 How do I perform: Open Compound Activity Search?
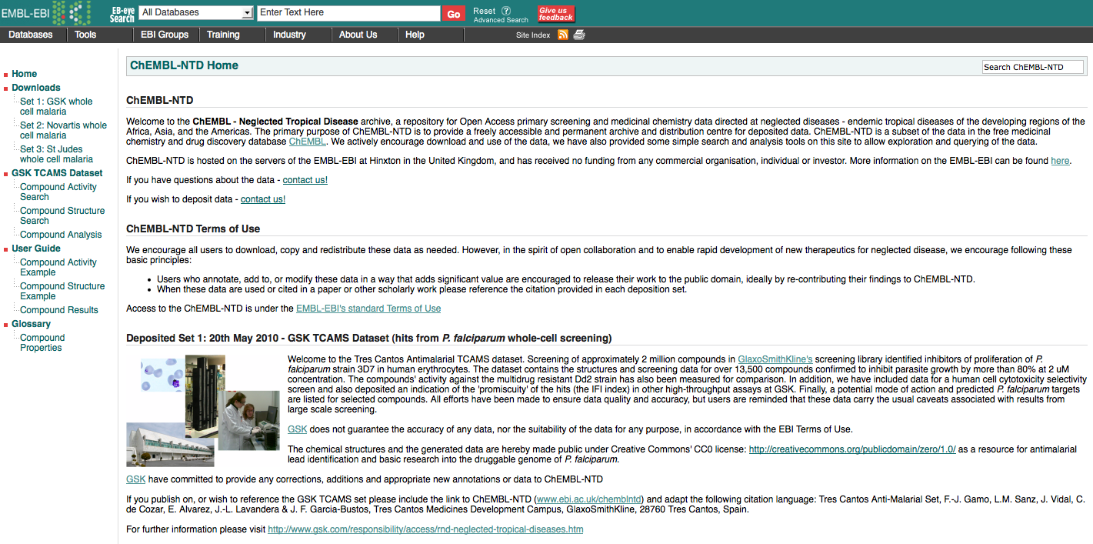58,192
